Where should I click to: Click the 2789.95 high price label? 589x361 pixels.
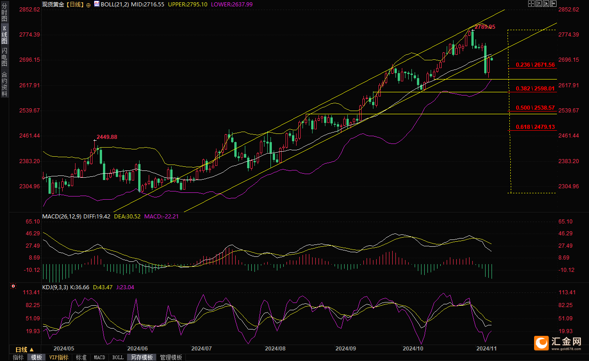(485, 27)
